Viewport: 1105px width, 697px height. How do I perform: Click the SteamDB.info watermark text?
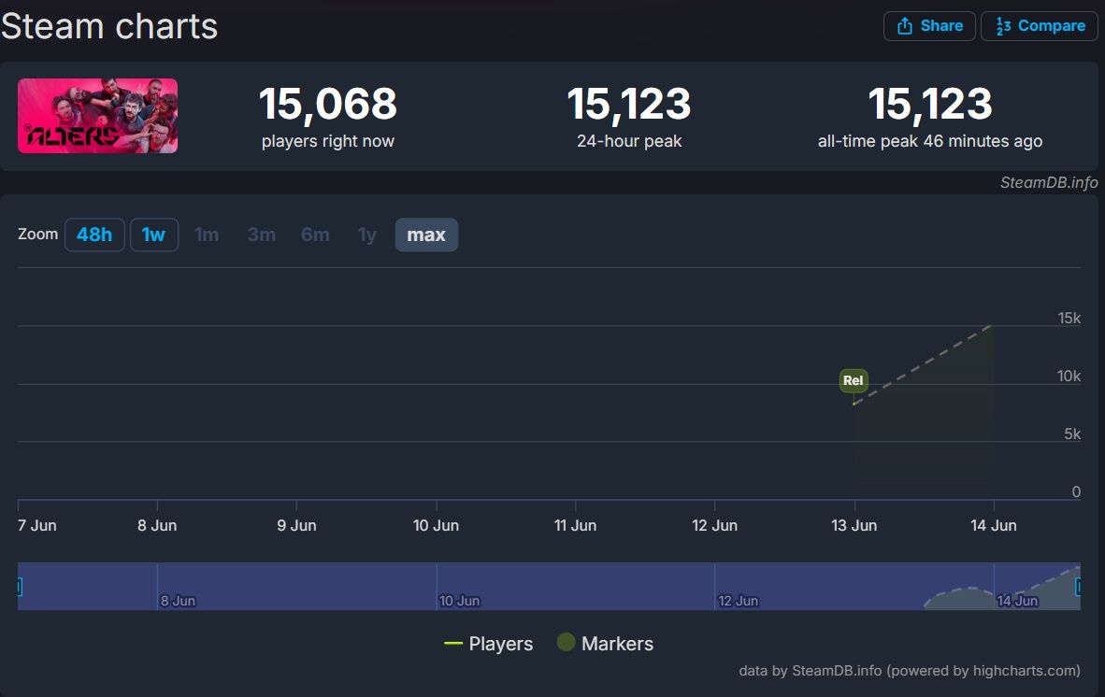coord(1049,183)
